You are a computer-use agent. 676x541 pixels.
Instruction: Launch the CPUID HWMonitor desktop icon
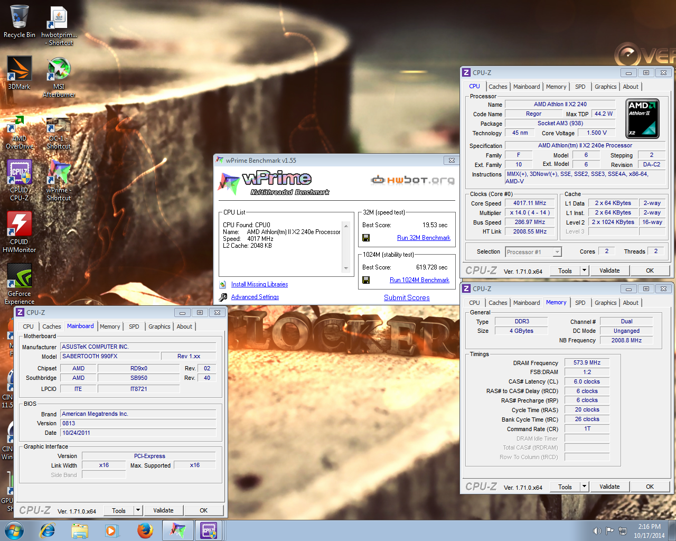coord(19,232)
